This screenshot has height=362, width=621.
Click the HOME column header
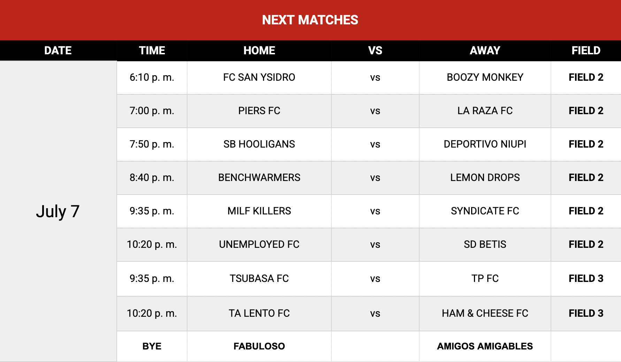pyautogui.click(x=259, y=50)
